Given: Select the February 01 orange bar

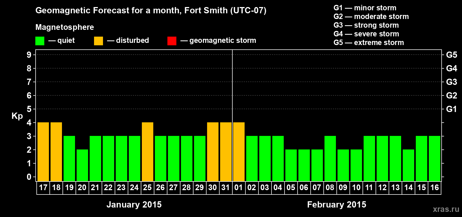Looking at the screenshot, I should coord(239,152).
